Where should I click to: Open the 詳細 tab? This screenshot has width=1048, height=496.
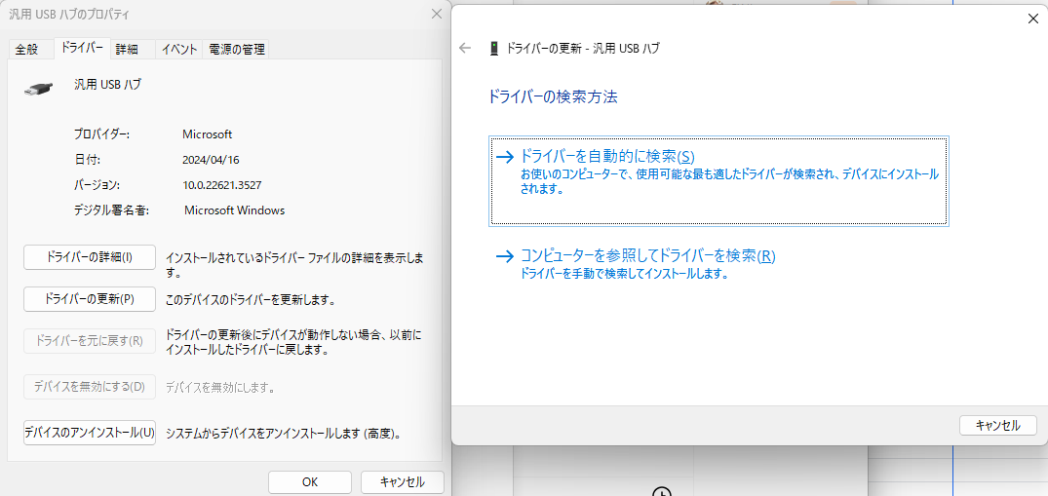pyautogui.click(x=127, y=49)
